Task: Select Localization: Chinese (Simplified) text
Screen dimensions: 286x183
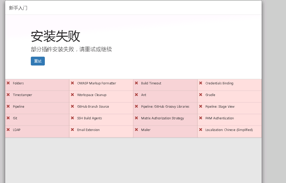Action: (229, 130)
